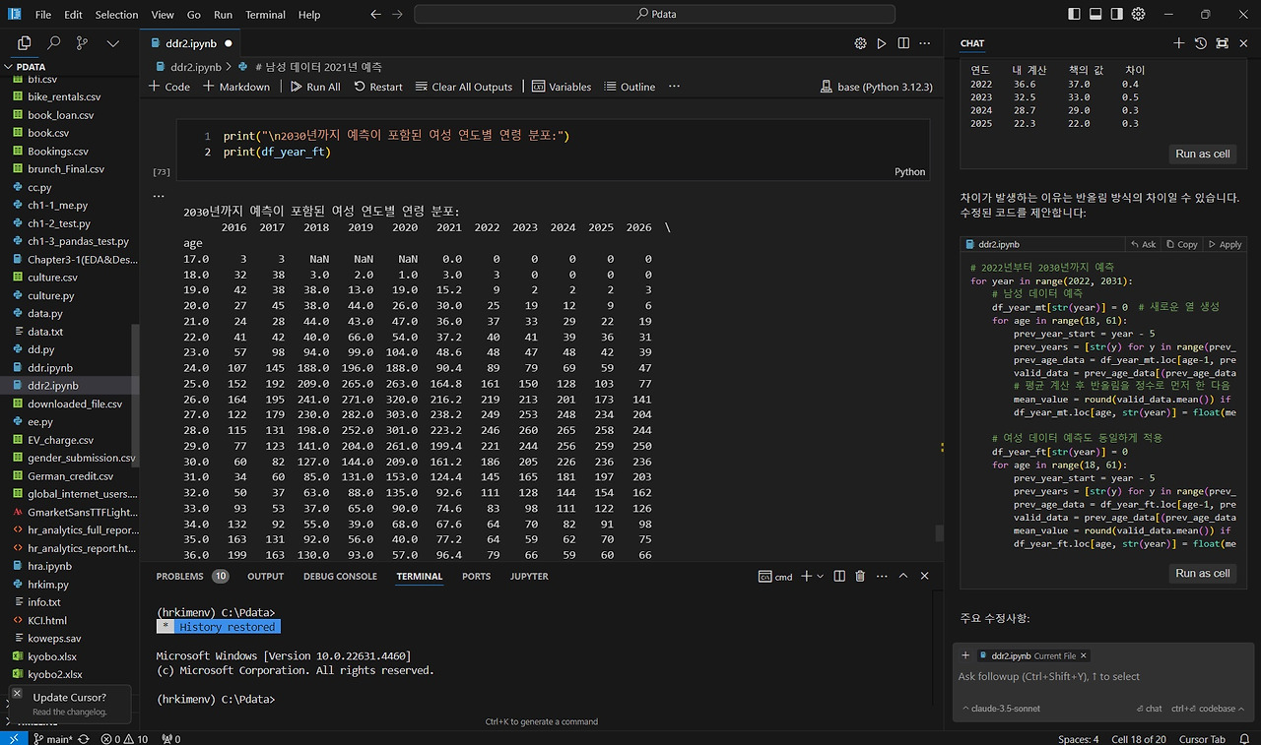Close the bottom panel

click(924, 577)
